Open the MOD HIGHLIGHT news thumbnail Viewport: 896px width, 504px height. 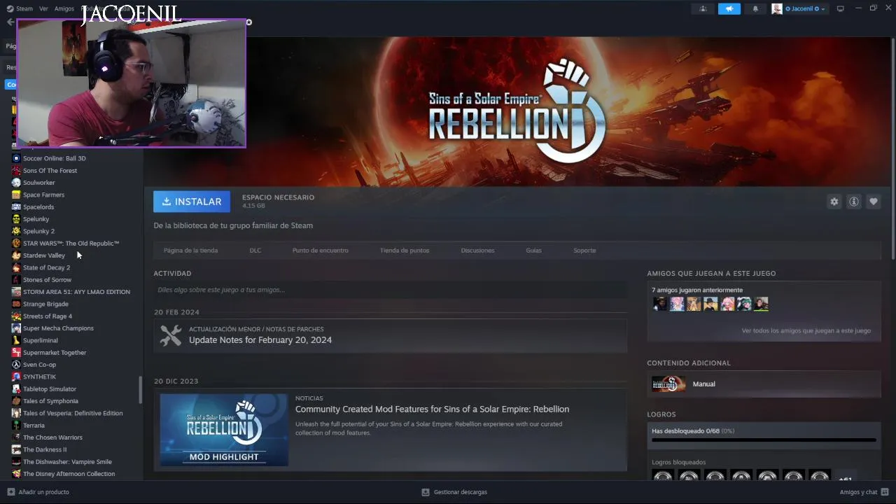pos(224,430)
